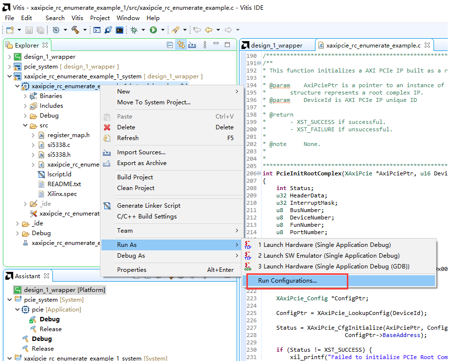Expand pcie_system in Explorer tree
460x362 pixels.
click(x=10, y=67)
